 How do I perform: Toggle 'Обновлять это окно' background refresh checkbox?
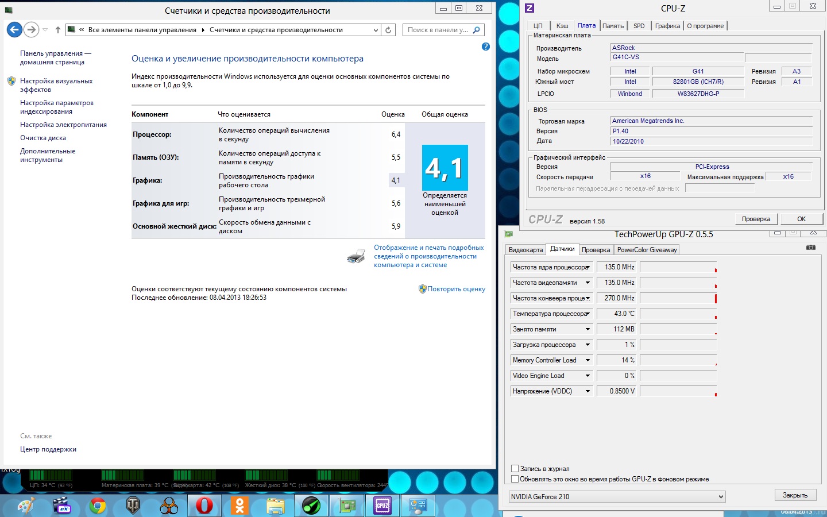[515, 479]
